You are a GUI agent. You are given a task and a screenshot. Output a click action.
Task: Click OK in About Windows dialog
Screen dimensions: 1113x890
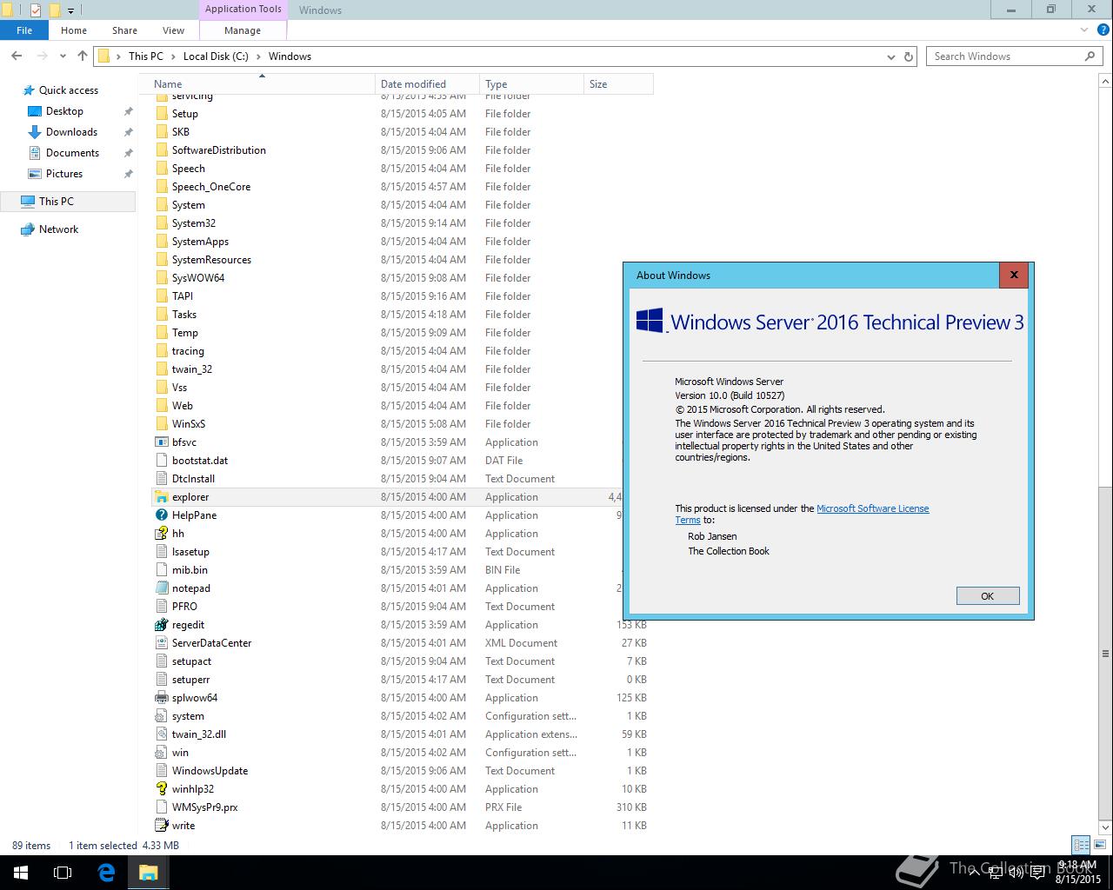coord(988,596)
